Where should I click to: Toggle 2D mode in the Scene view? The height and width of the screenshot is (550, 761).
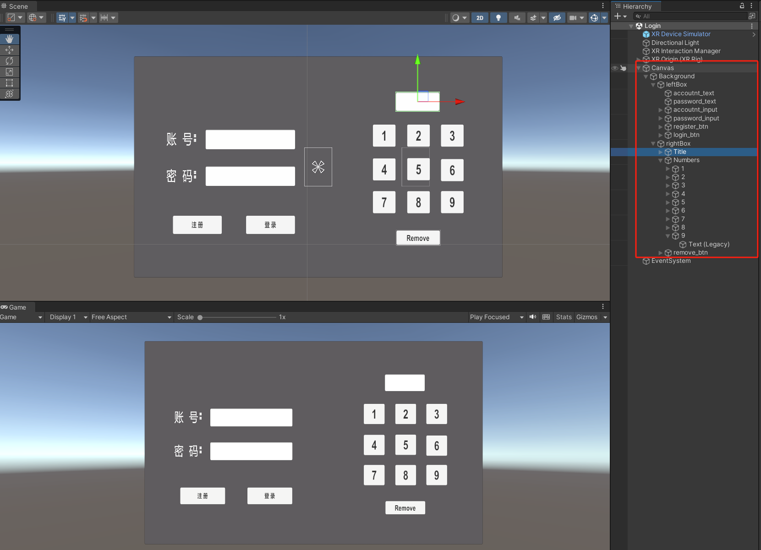tap(480, 17)
